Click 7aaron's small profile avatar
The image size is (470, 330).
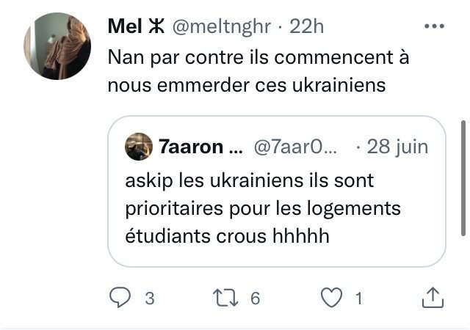pyautogui.click(x=139, y=147)
